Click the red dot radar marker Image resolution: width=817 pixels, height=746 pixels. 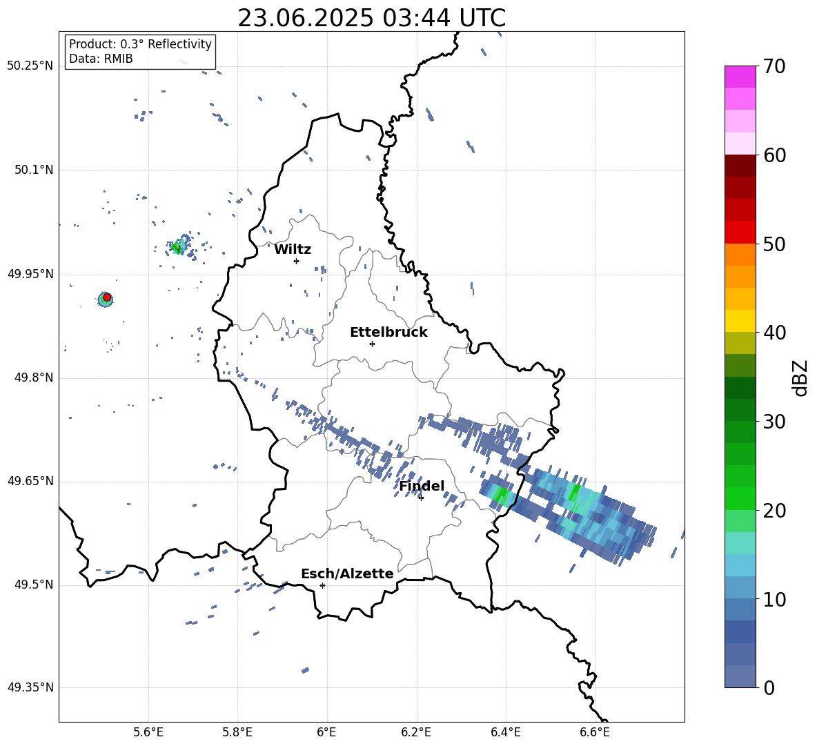[107, 297]
